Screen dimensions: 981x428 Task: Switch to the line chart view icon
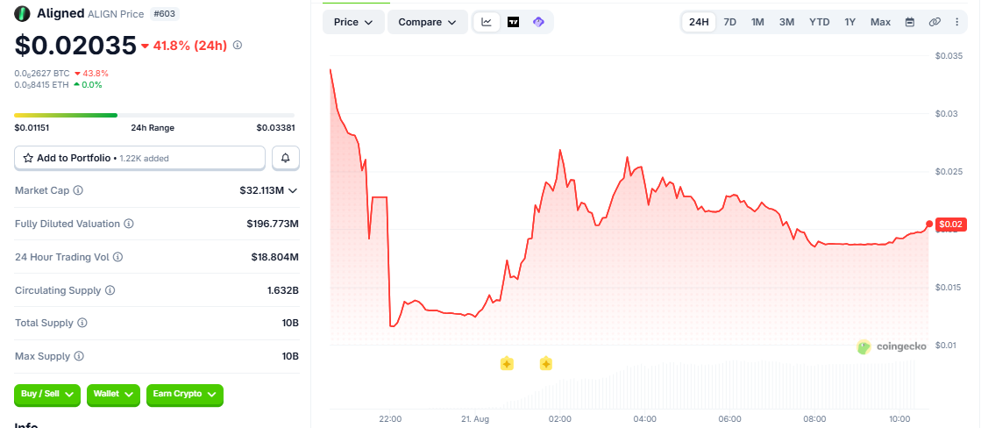pyautogui.click(x=487, y=22)
